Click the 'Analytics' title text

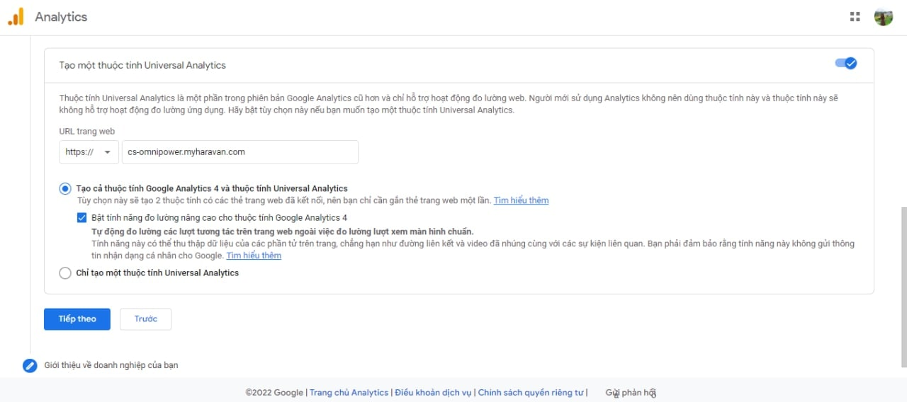[x=61, y=17]
